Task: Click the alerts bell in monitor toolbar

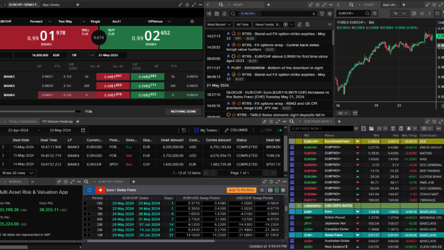Action: tap(409, 128)
